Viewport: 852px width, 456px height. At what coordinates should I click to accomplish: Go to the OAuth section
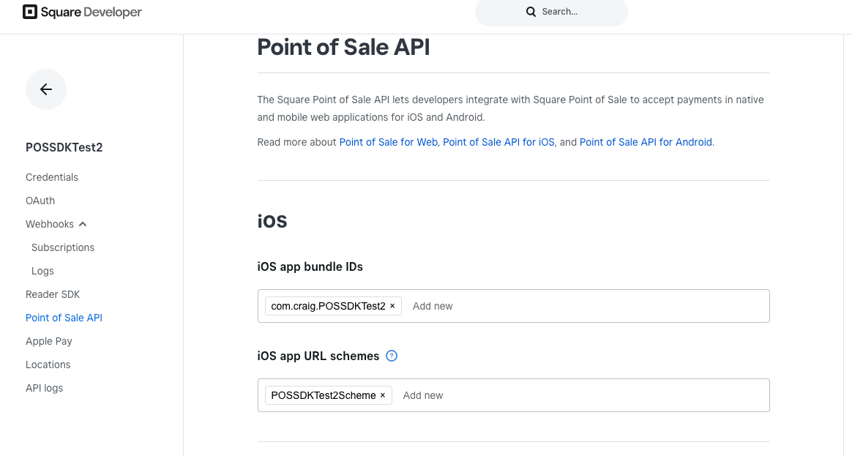(x=40, y=201)
